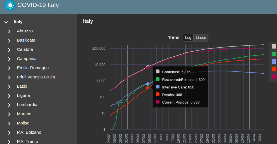Switch the trend chart to Linear scale
This screenshot has height=144, width=277.
coord(201,38)
